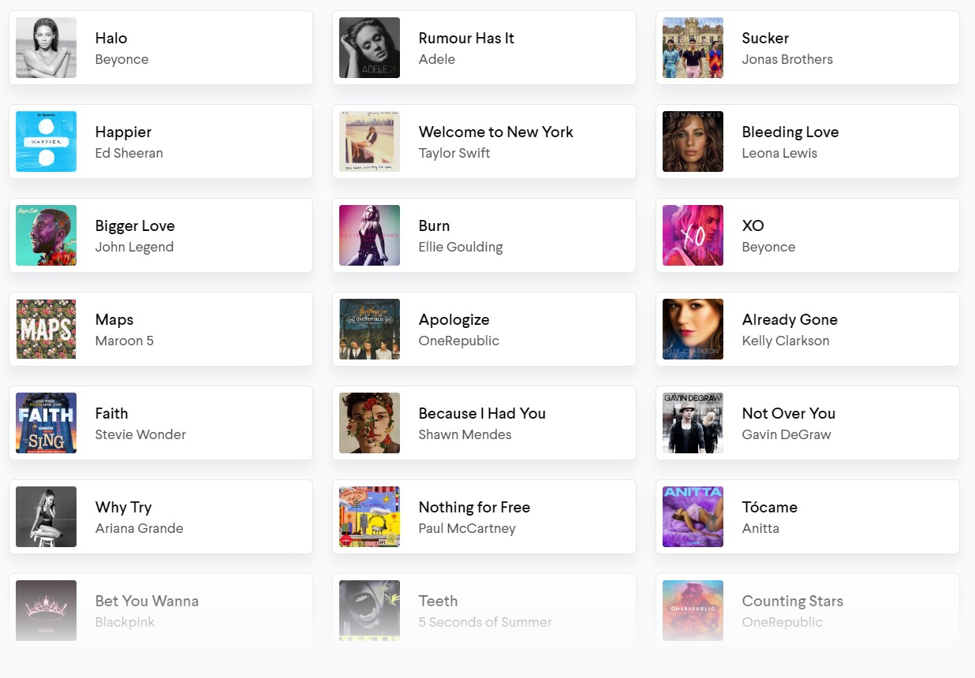This screenshot has width=975, height=678.
Task: Select the Bigger Love song card
Action: click(x=161, y=236)
